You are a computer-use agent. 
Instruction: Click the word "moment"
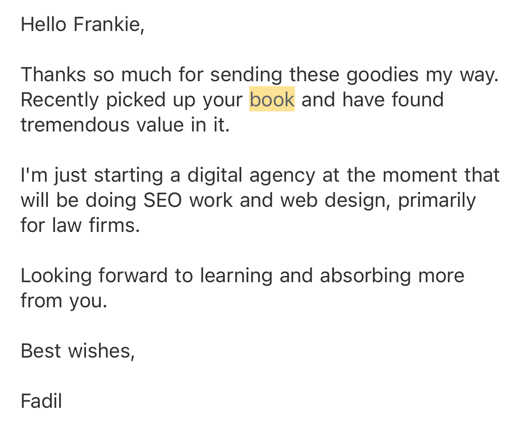point(419,175)
